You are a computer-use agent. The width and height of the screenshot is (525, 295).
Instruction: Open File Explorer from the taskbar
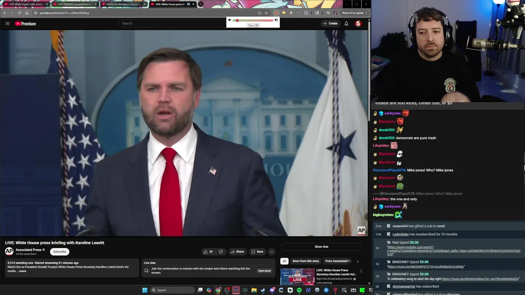click(x=254, y=290)
